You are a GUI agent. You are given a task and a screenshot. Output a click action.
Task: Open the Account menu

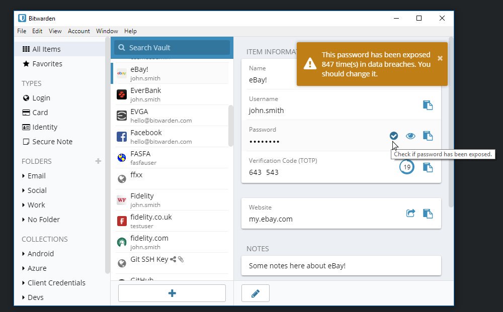(x=78, y=31)
